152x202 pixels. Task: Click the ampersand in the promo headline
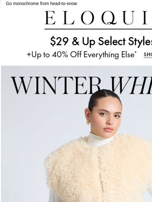[x=75, y=41]
